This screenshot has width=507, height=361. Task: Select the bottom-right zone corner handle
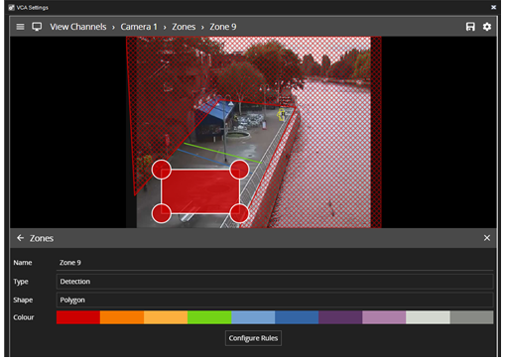(x=239, y=213)
